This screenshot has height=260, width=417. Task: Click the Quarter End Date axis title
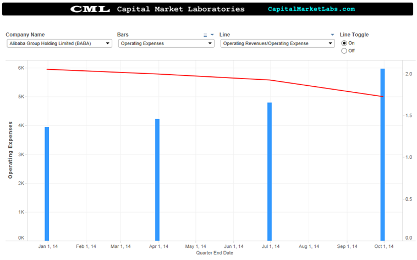pos(215,253)
